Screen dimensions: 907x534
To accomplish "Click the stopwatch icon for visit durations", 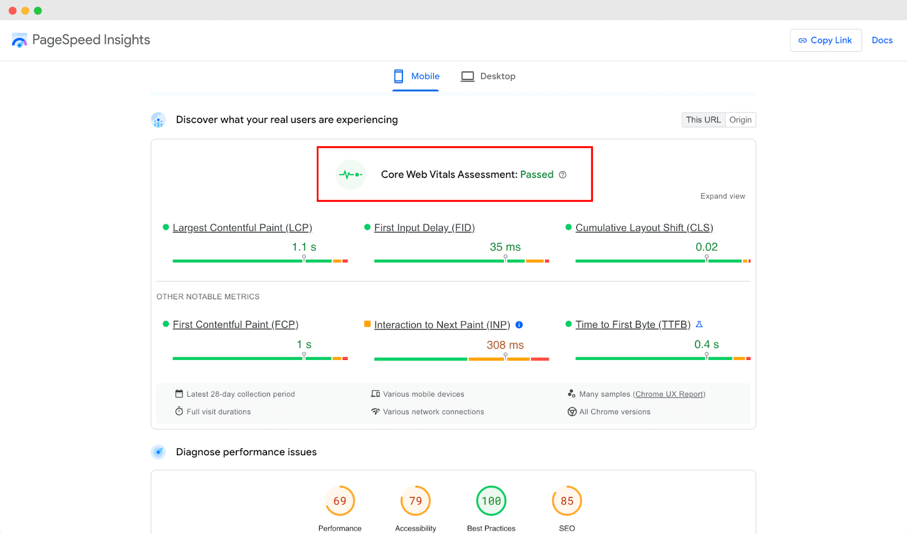I will (x=178, y=412).
